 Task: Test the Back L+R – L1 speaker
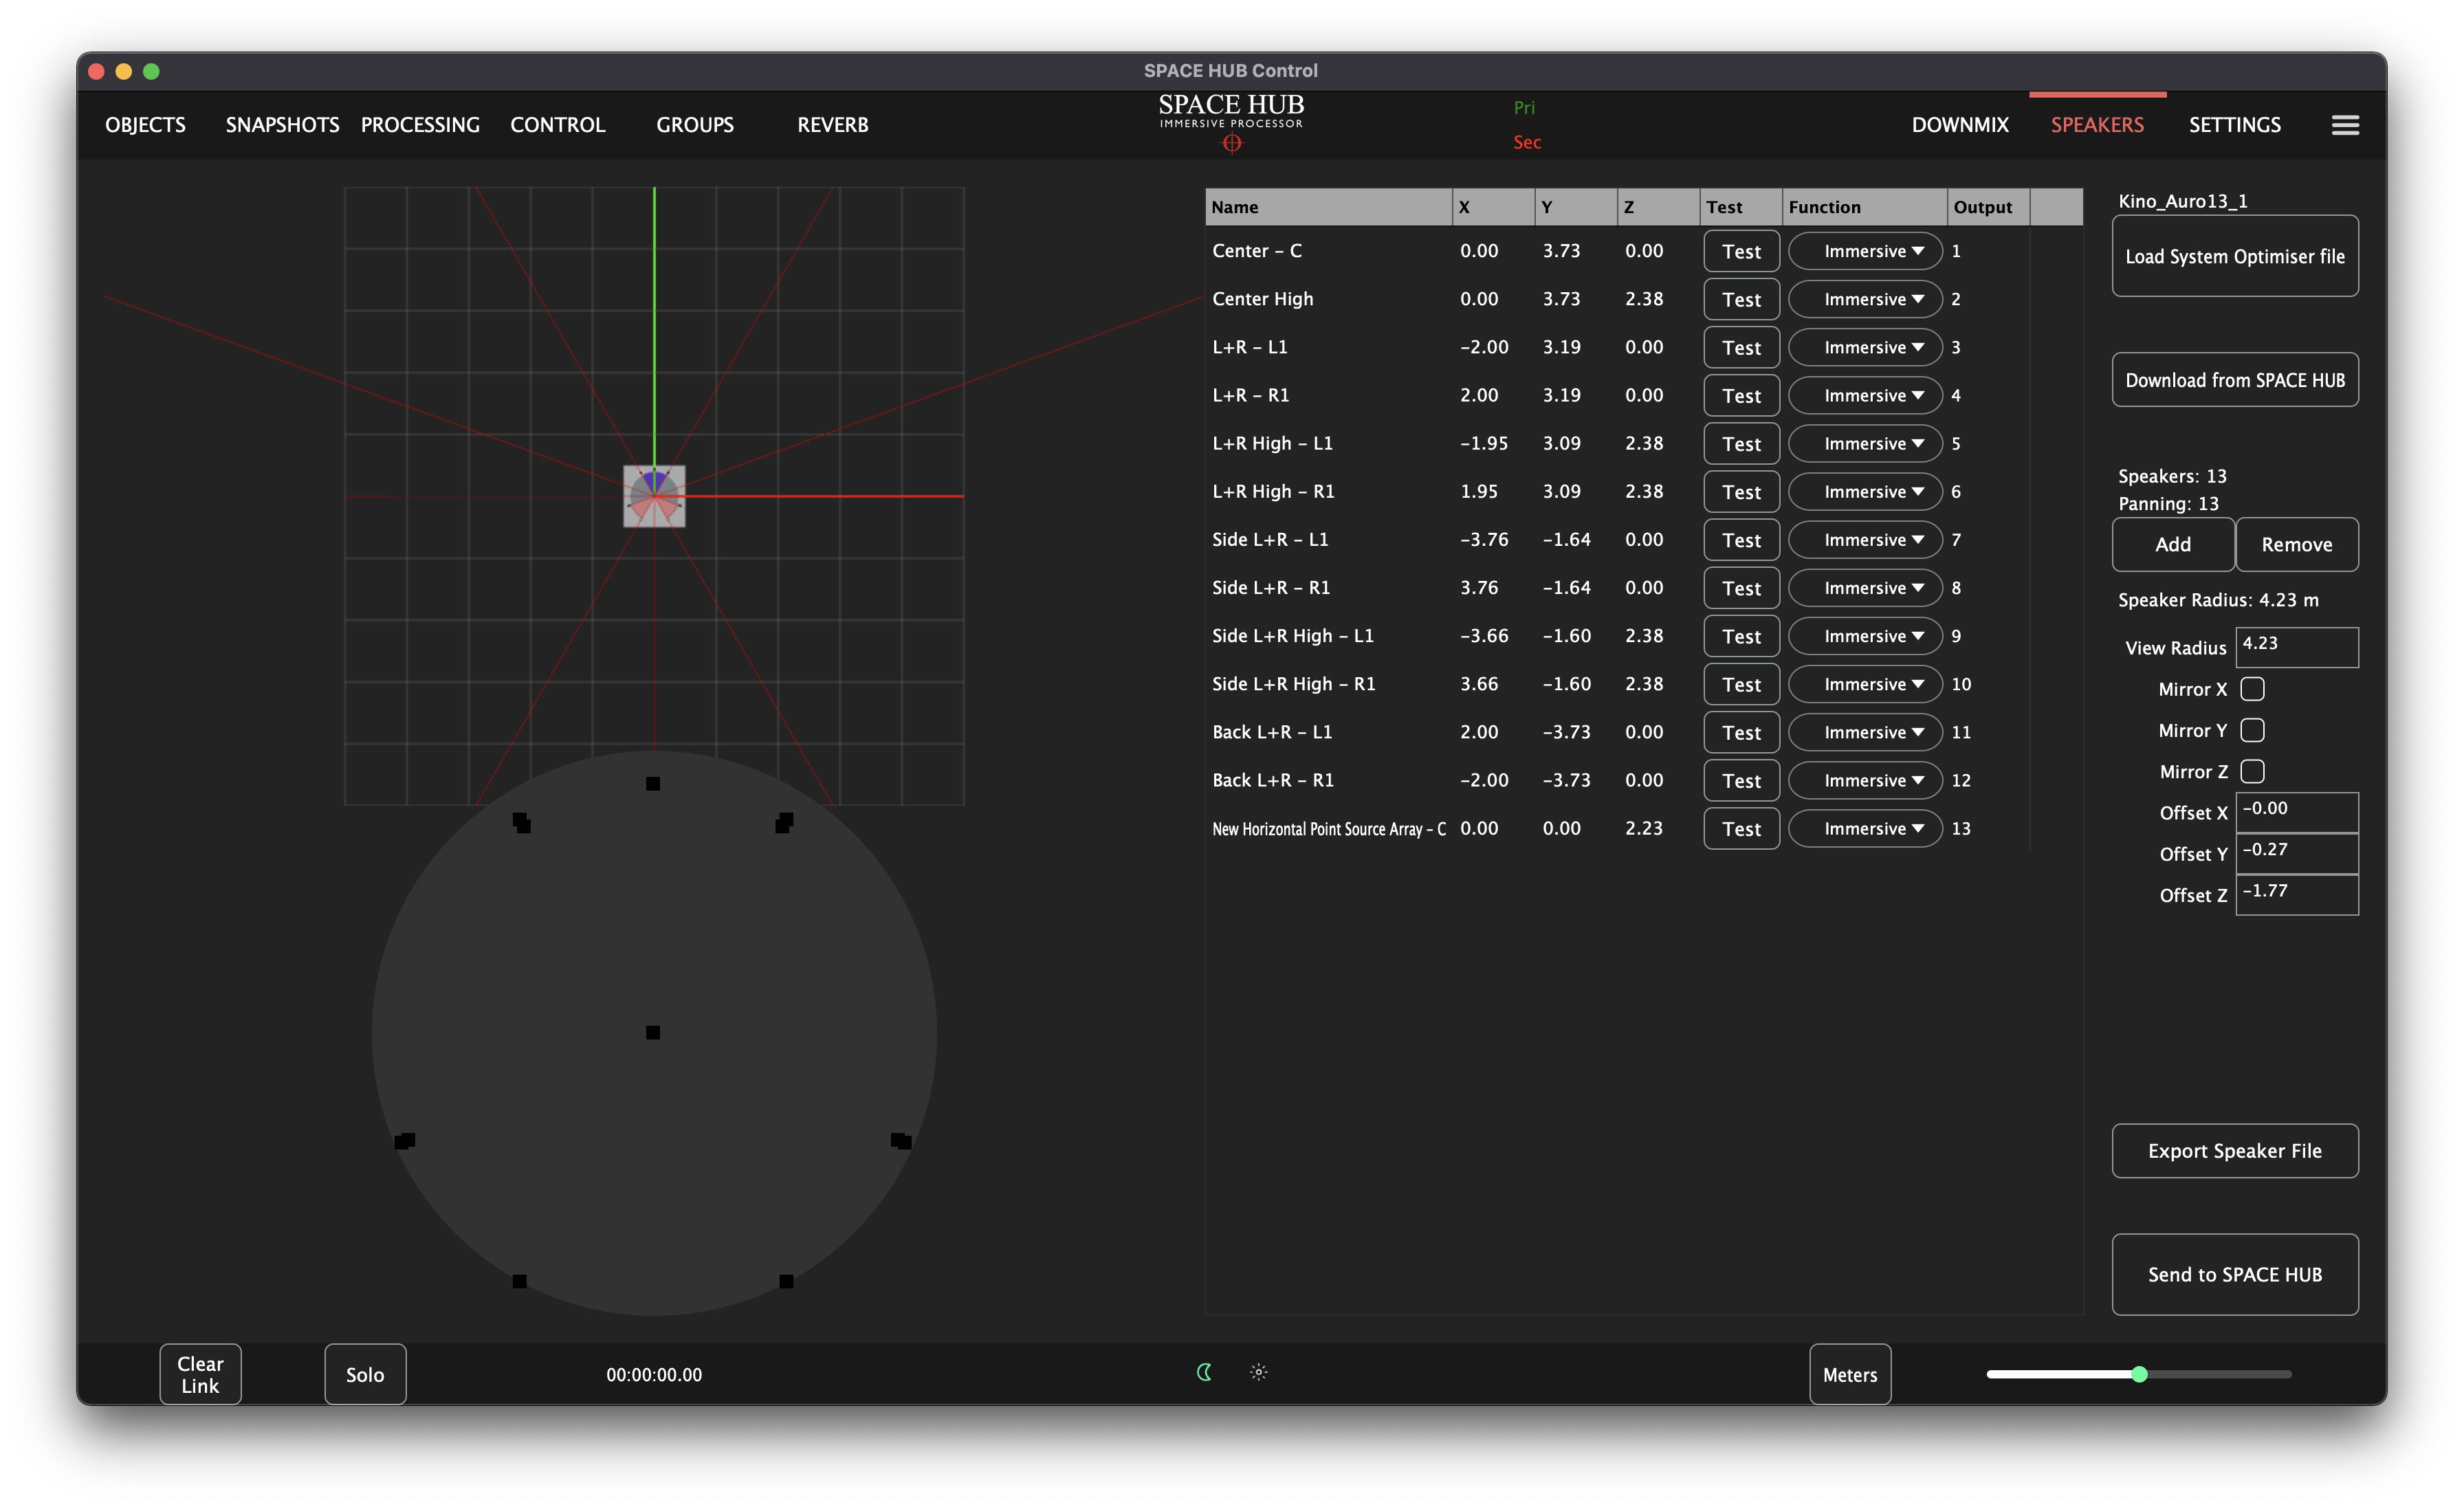(x=1741, y=732)
